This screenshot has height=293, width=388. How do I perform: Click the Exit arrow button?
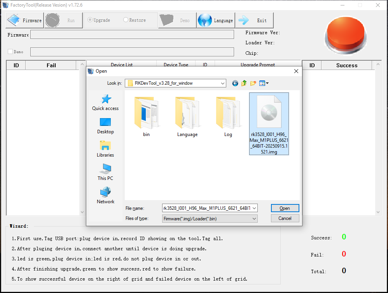(x=255, y=21)
